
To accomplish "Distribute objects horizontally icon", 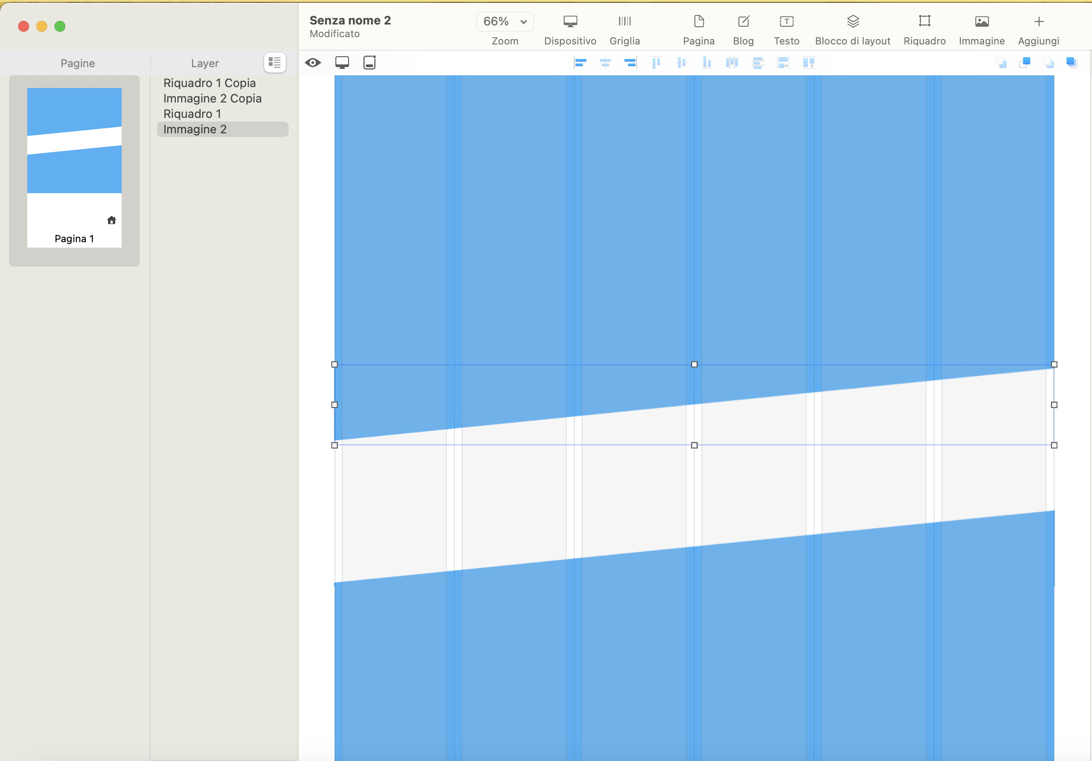I will click(x=732, y=63).
